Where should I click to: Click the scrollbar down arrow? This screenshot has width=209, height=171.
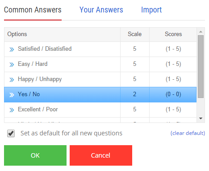[x=201, y=118]
